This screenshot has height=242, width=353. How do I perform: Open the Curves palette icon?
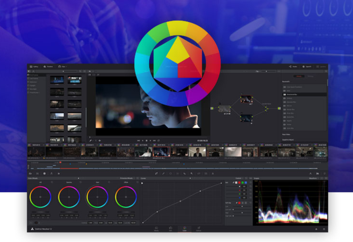point(156,173)
